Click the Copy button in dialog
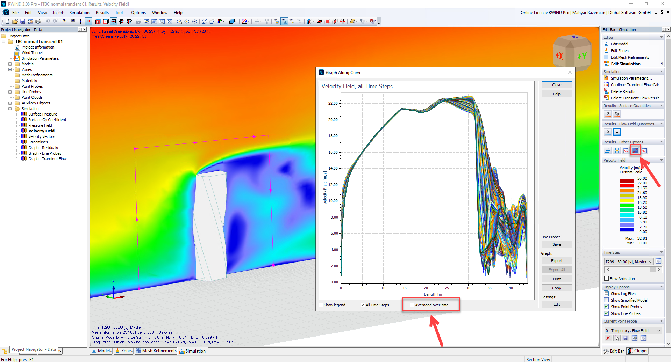671x362 pixels. point(557,288)
